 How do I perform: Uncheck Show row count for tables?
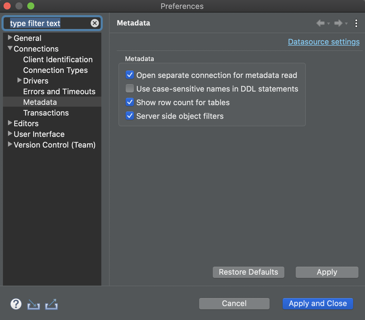129,102
